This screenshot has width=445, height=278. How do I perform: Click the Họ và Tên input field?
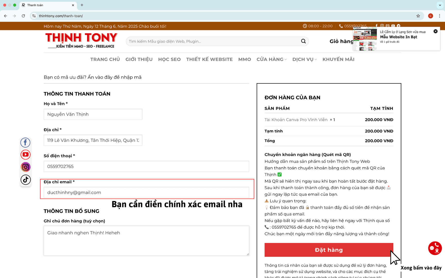93,114
